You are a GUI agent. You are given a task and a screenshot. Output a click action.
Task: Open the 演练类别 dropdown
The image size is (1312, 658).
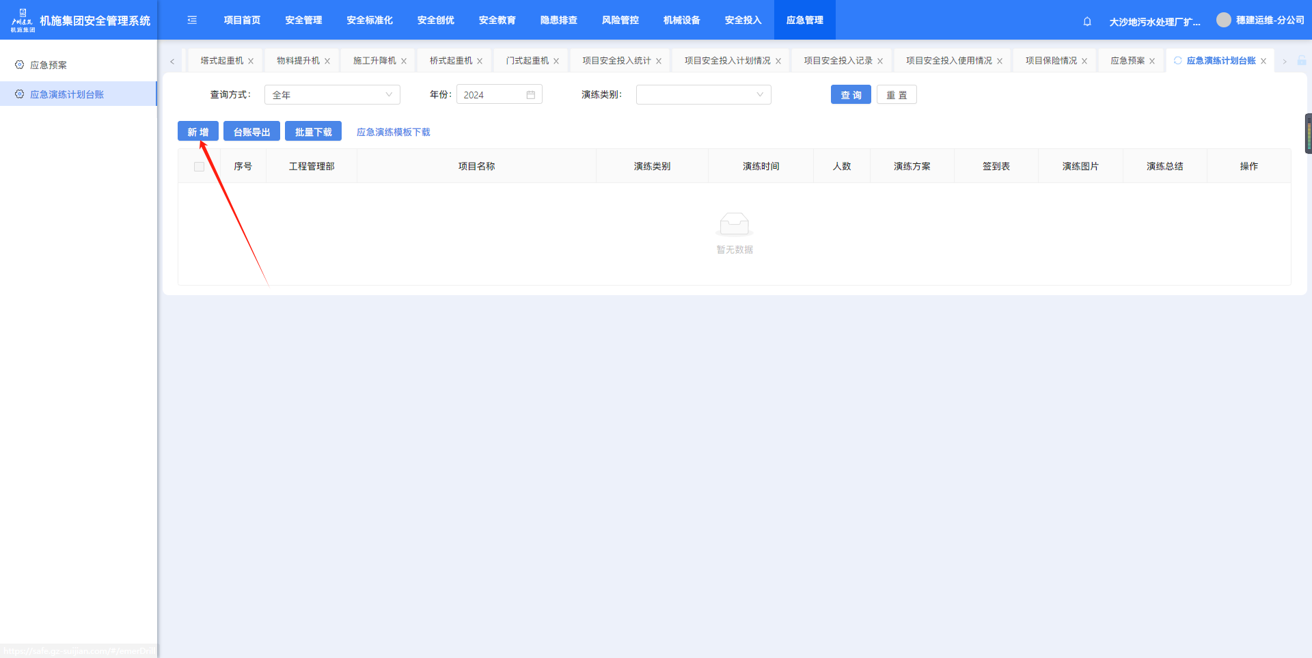click(703, 95)
